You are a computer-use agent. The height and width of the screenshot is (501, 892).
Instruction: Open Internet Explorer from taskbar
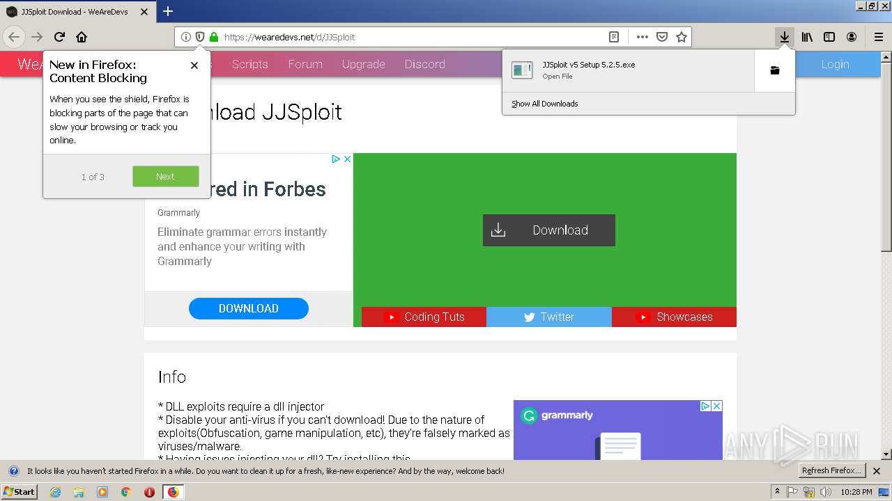click(x=55, y=492)
